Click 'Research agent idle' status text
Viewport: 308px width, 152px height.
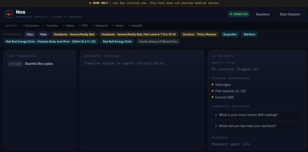231,144
